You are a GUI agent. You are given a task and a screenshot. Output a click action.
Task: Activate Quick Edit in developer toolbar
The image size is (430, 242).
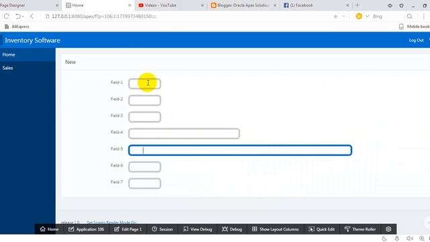pyautogui.click(x=321, y=229)
